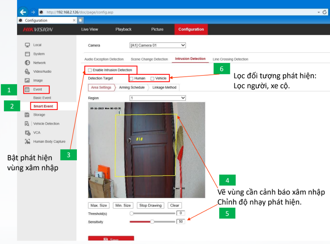Open Storage via its disk icon
Image resolution: width=330 pixels, height=244 pixels.
pos(27,115)
